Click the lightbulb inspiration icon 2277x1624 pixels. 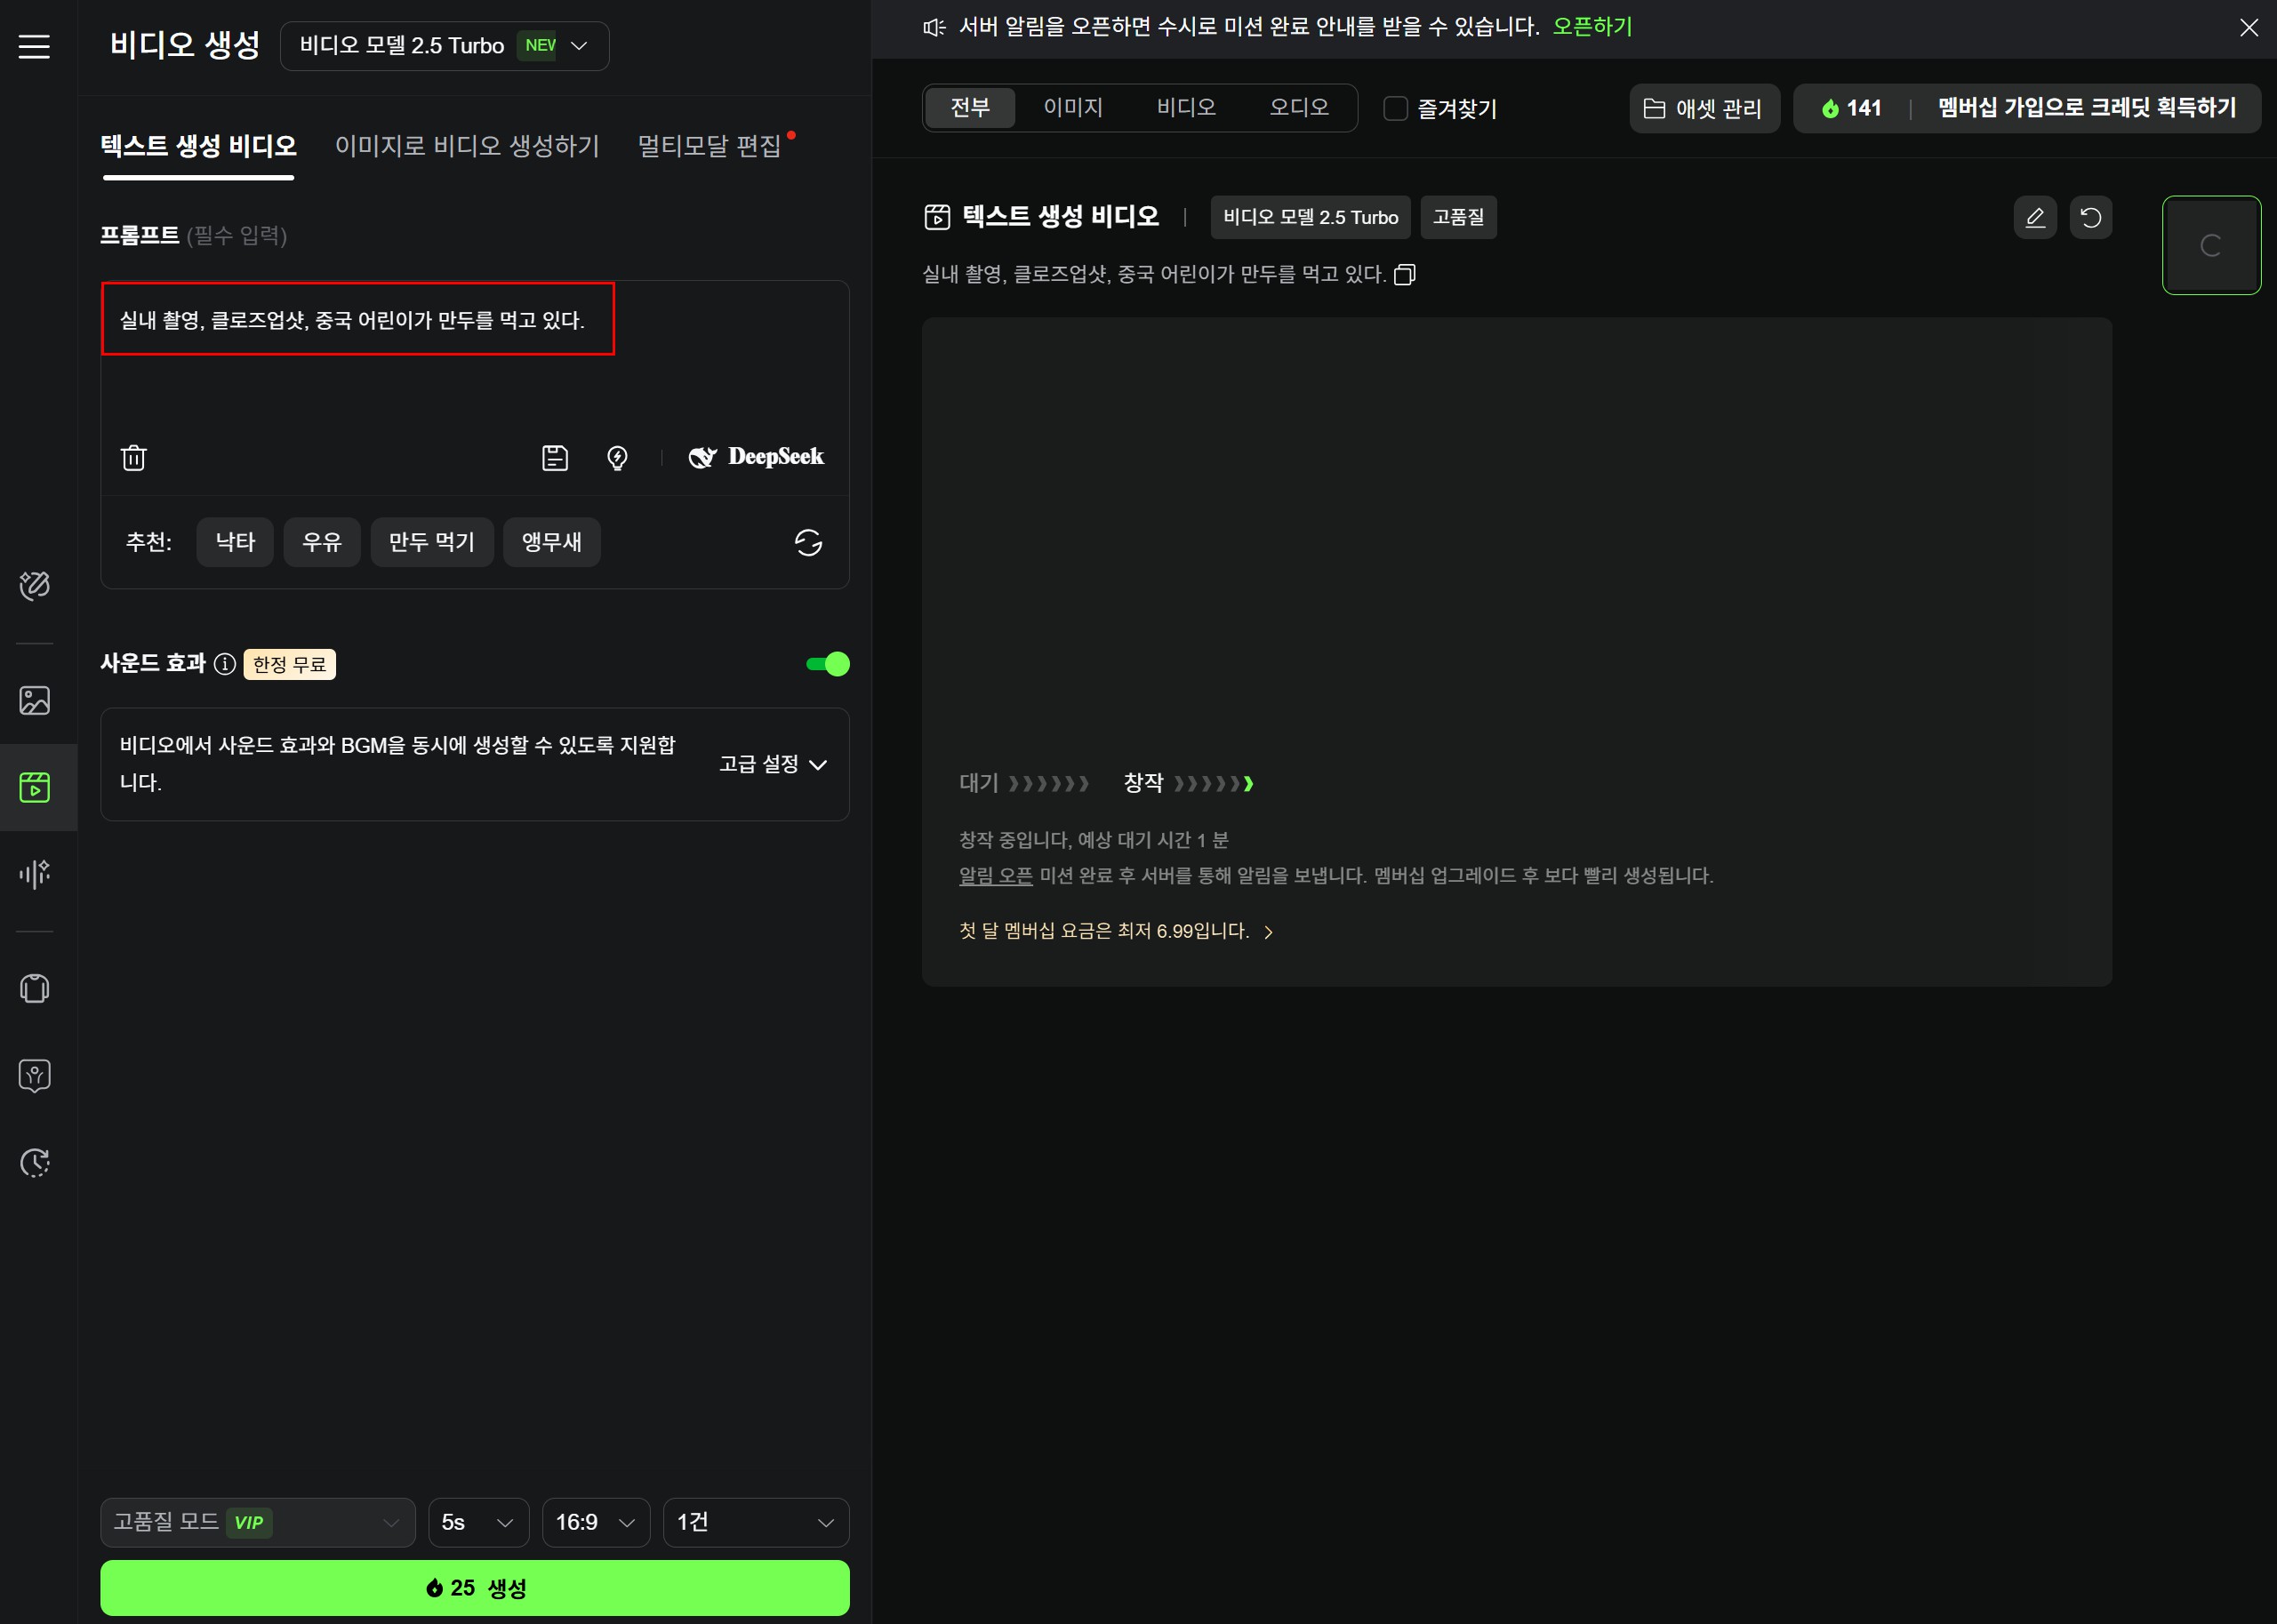click(617, 458)
